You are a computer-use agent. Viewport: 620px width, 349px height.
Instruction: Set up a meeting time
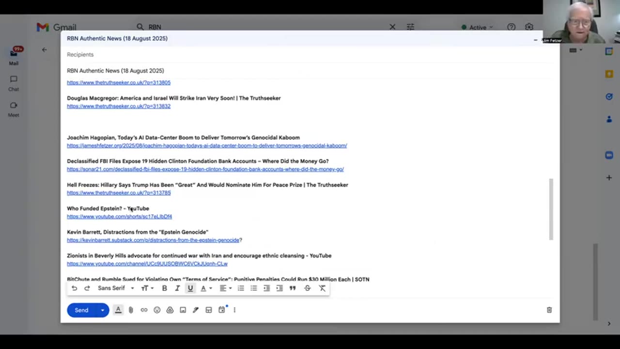pos(222,310)
